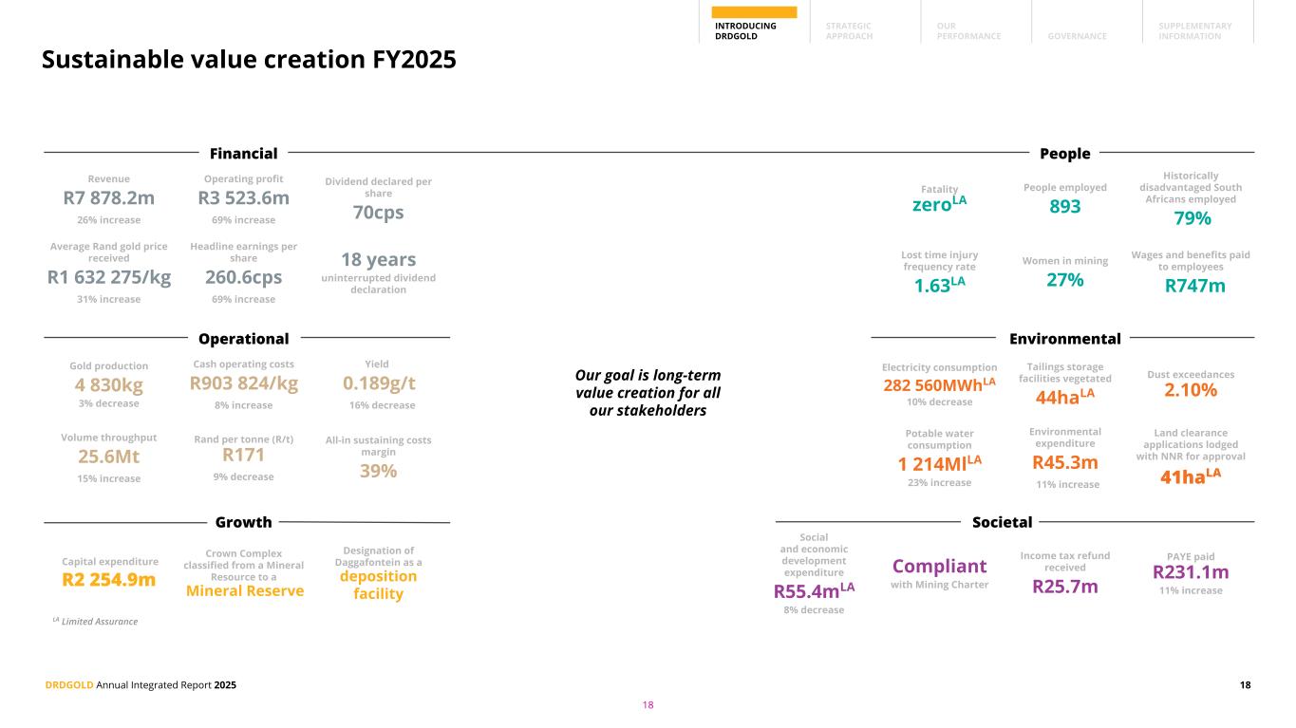1296x728 pixels.
Task: Select the 70cps dividend figure
Action: tap(378, 213)
